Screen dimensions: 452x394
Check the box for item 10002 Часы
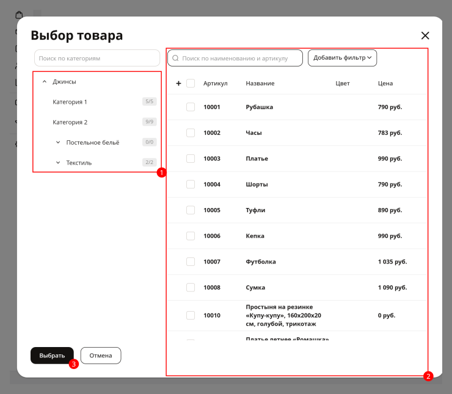191,133
